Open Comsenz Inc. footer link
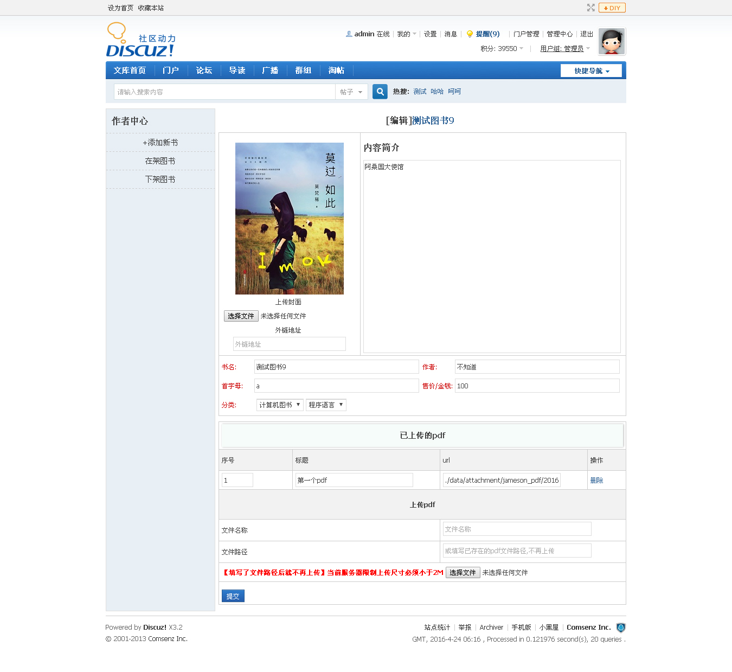732x672 pixels. tap(589, 627)
